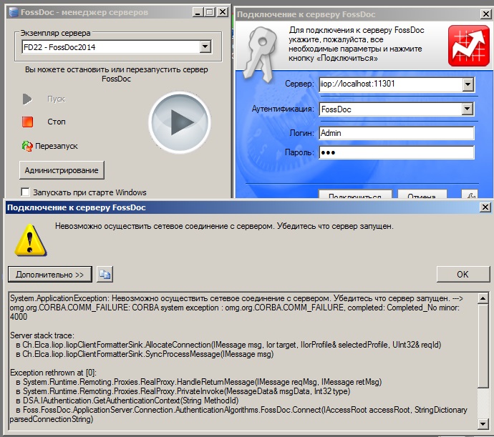The height and width of the screenshot is (437, 494).
Task: Click the Логин input field
Action: (x=397, y=133)
